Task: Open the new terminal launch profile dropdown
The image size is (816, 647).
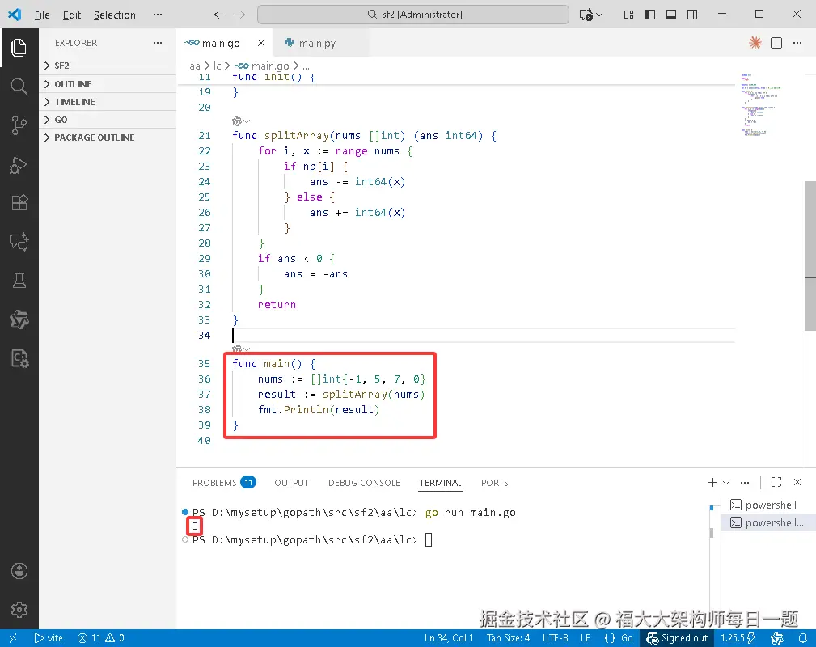Action: point(726,483)
